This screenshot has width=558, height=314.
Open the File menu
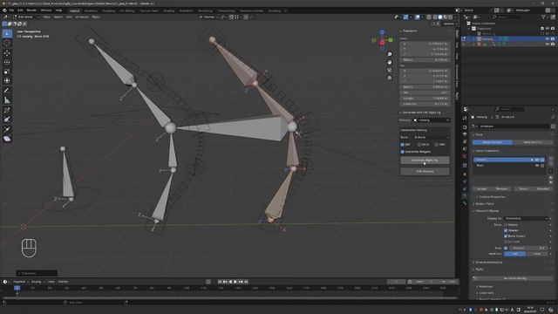(11, 10)
